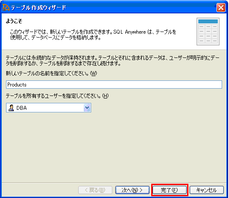Select the word Products in the name field
229x198 pixels.
(x=17, y=85)
